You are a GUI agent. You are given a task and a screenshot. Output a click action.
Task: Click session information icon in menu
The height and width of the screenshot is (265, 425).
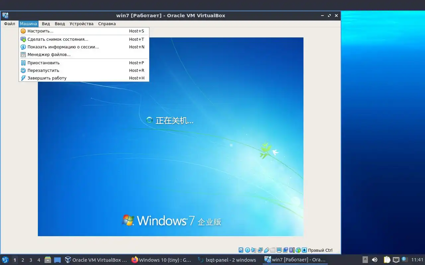(x=23, y=47)
